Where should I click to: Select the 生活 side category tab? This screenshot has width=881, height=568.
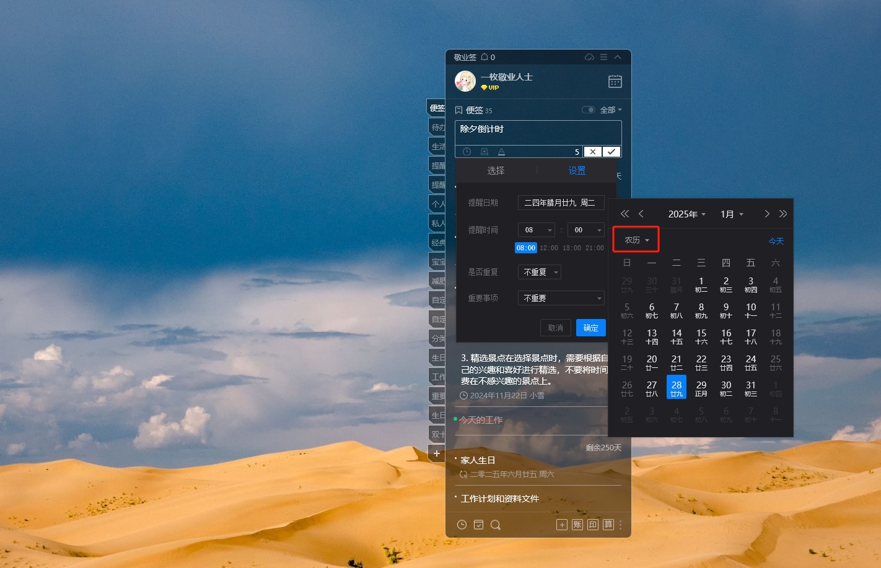point(437,146)
